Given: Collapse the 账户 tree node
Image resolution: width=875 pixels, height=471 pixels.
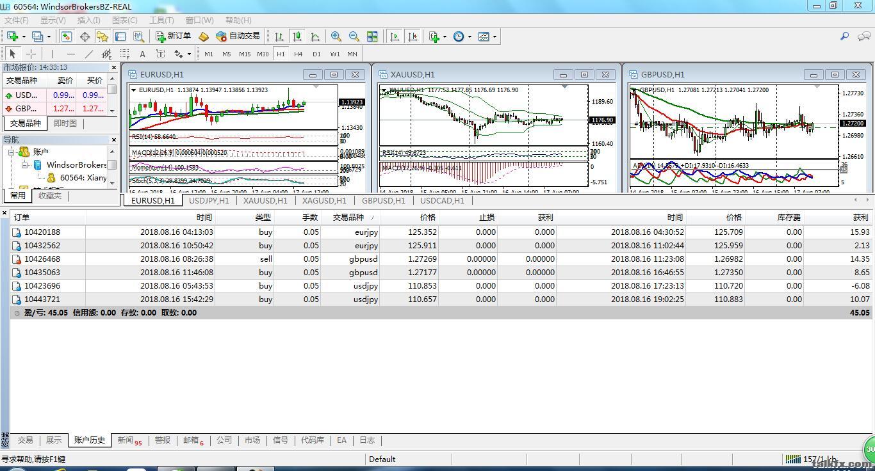Looking at the screenshot, I should coord(11,152).
